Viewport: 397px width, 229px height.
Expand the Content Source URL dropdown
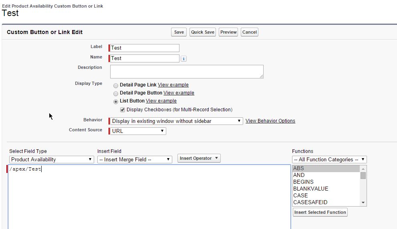pos(138,131)
